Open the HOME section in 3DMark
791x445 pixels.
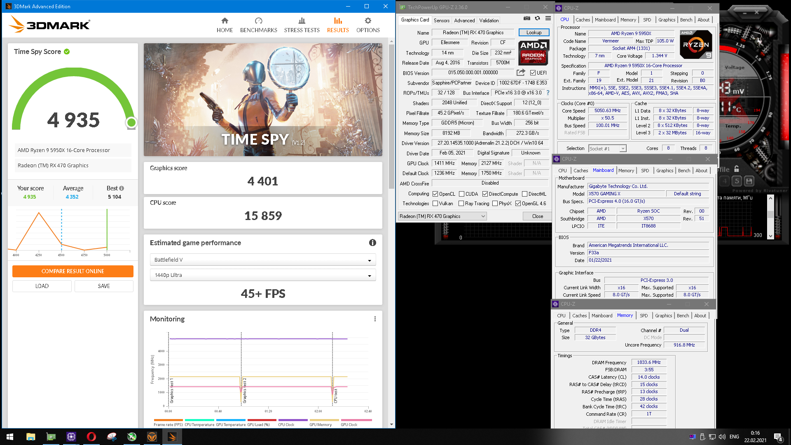click(x=225, y=25)
